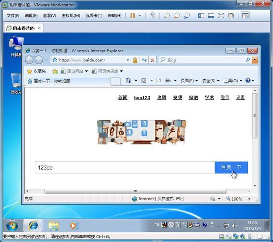Image resolution: width=273 pixels, height=242 pixels.
Task: Open the 新闻 link on Baidu
Action: click(x=123, y=98)
